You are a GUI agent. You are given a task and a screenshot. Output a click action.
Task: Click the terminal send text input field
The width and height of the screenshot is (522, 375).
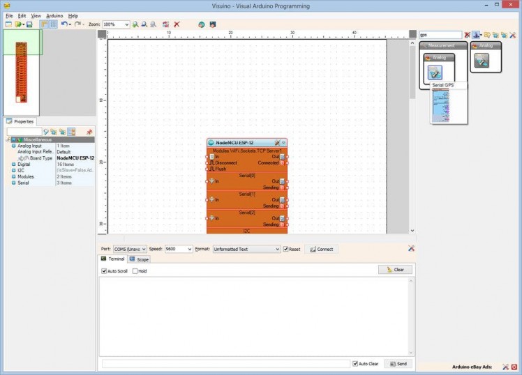(x=225, y=364)
